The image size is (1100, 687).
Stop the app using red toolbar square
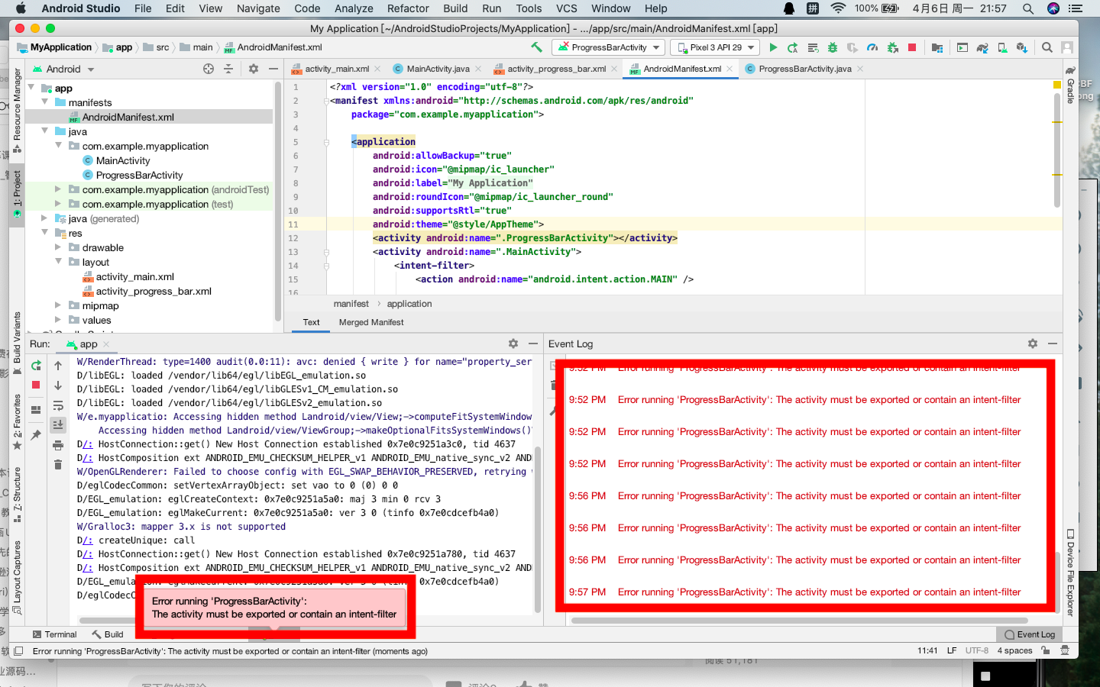coord(912,47)
